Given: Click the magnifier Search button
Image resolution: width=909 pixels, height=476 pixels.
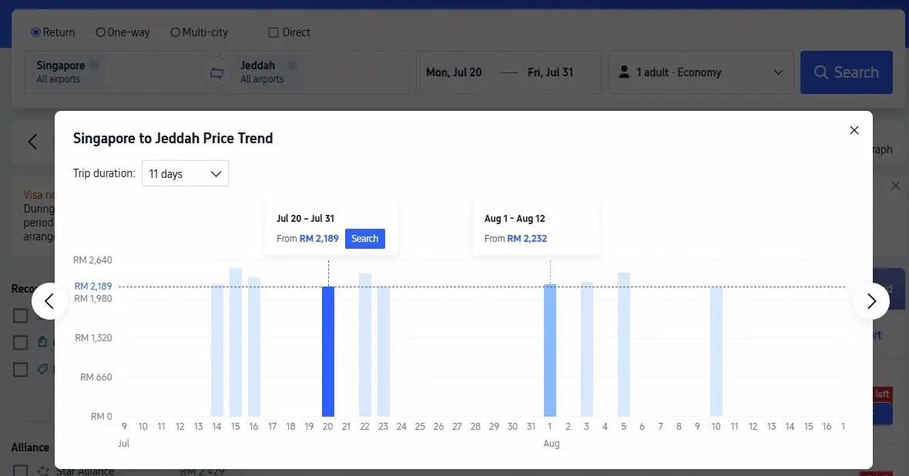Looking at the screenshot, I should click(847, 72).
